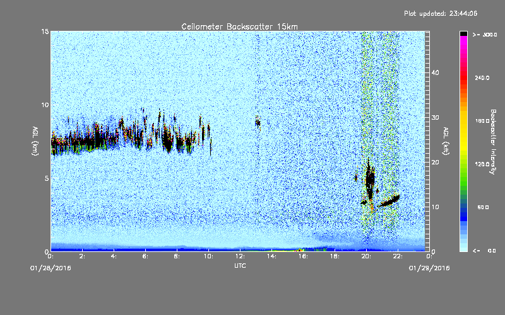Click the "5" km tick label
Screen dimensions: 505x315
coord(47,178)
